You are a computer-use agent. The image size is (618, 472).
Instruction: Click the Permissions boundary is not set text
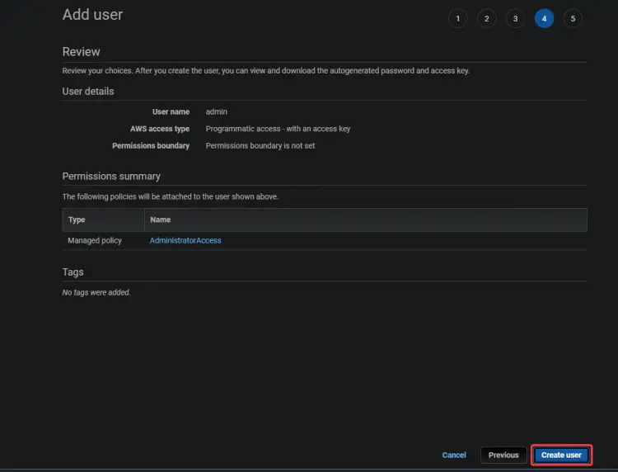pos(260,145)
